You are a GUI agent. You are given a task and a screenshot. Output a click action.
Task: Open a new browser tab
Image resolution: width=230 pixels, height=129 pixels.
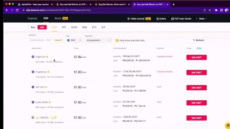[x=174, y=5]
